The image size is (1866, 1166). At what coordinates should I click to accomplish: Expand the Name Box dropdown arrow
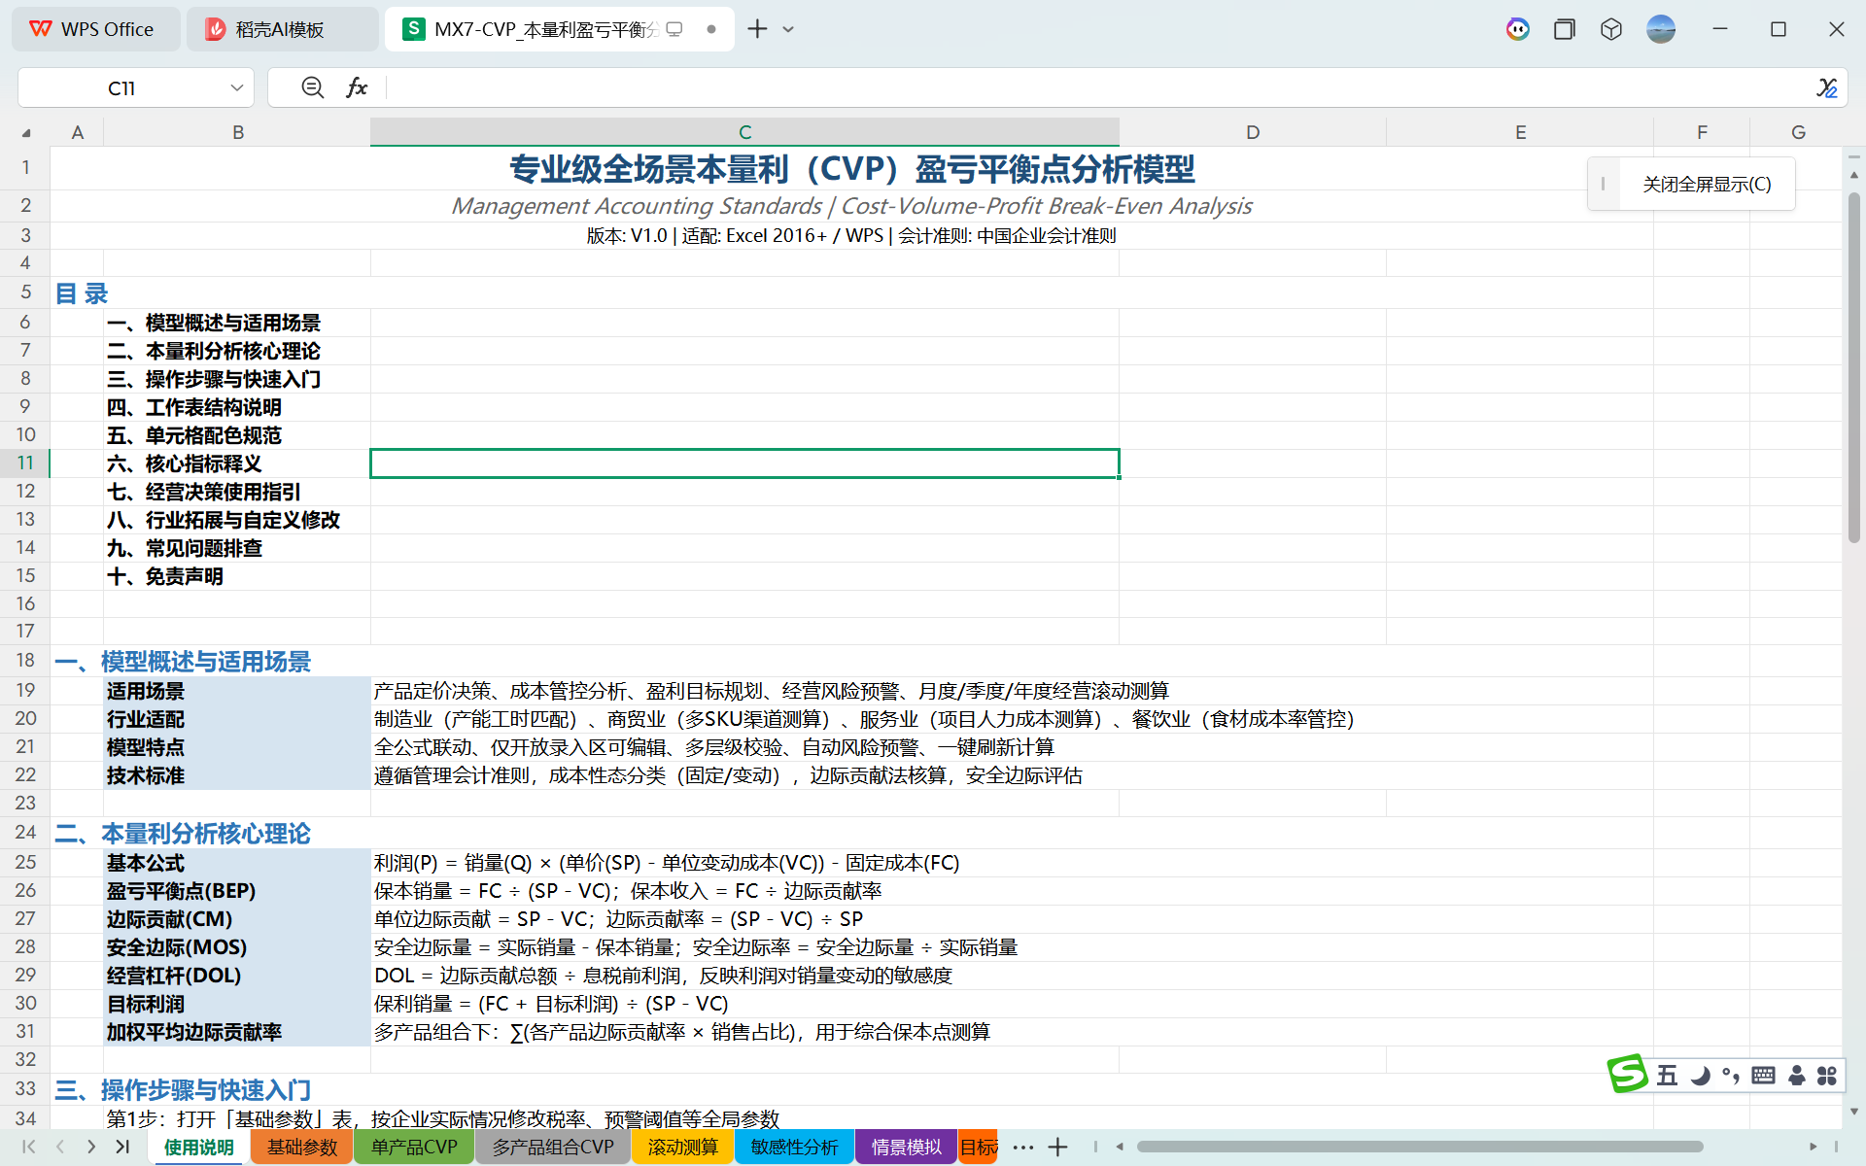pos(236,87)
